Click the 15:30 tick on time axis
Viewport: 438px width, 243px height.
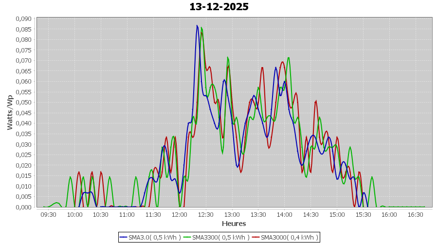tap(363, 214)
